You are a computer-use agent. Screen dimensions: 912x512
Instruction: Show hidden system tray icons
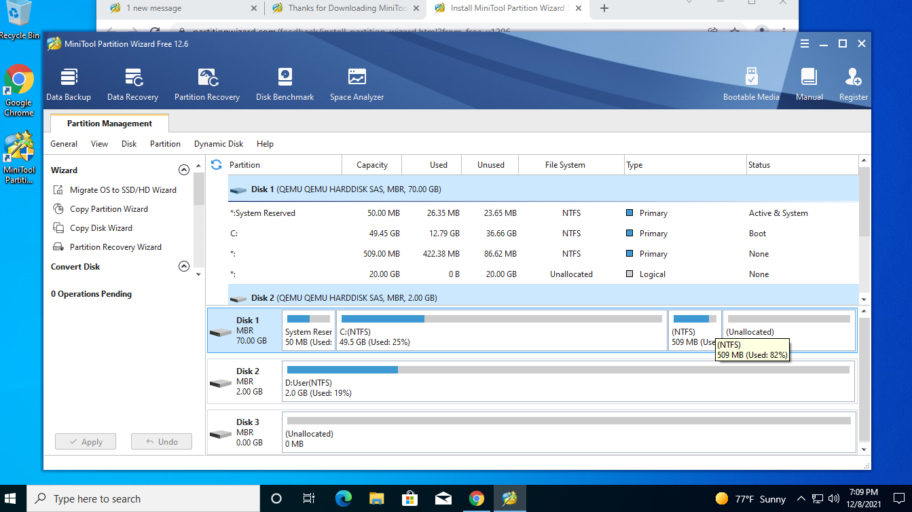coord(801,498)
